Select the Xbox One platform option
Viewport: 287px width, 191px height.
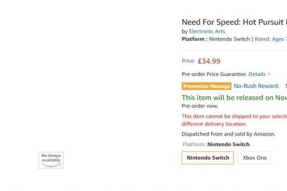[x=254, y=158]
